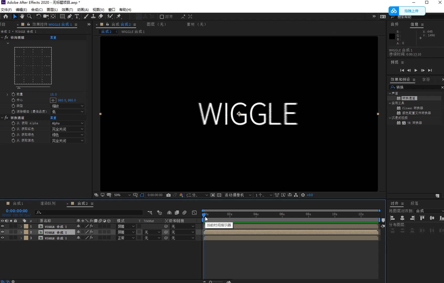444x283 pixels.
Task: Open the 50% magnification dropdown
Action: point(122,195)
